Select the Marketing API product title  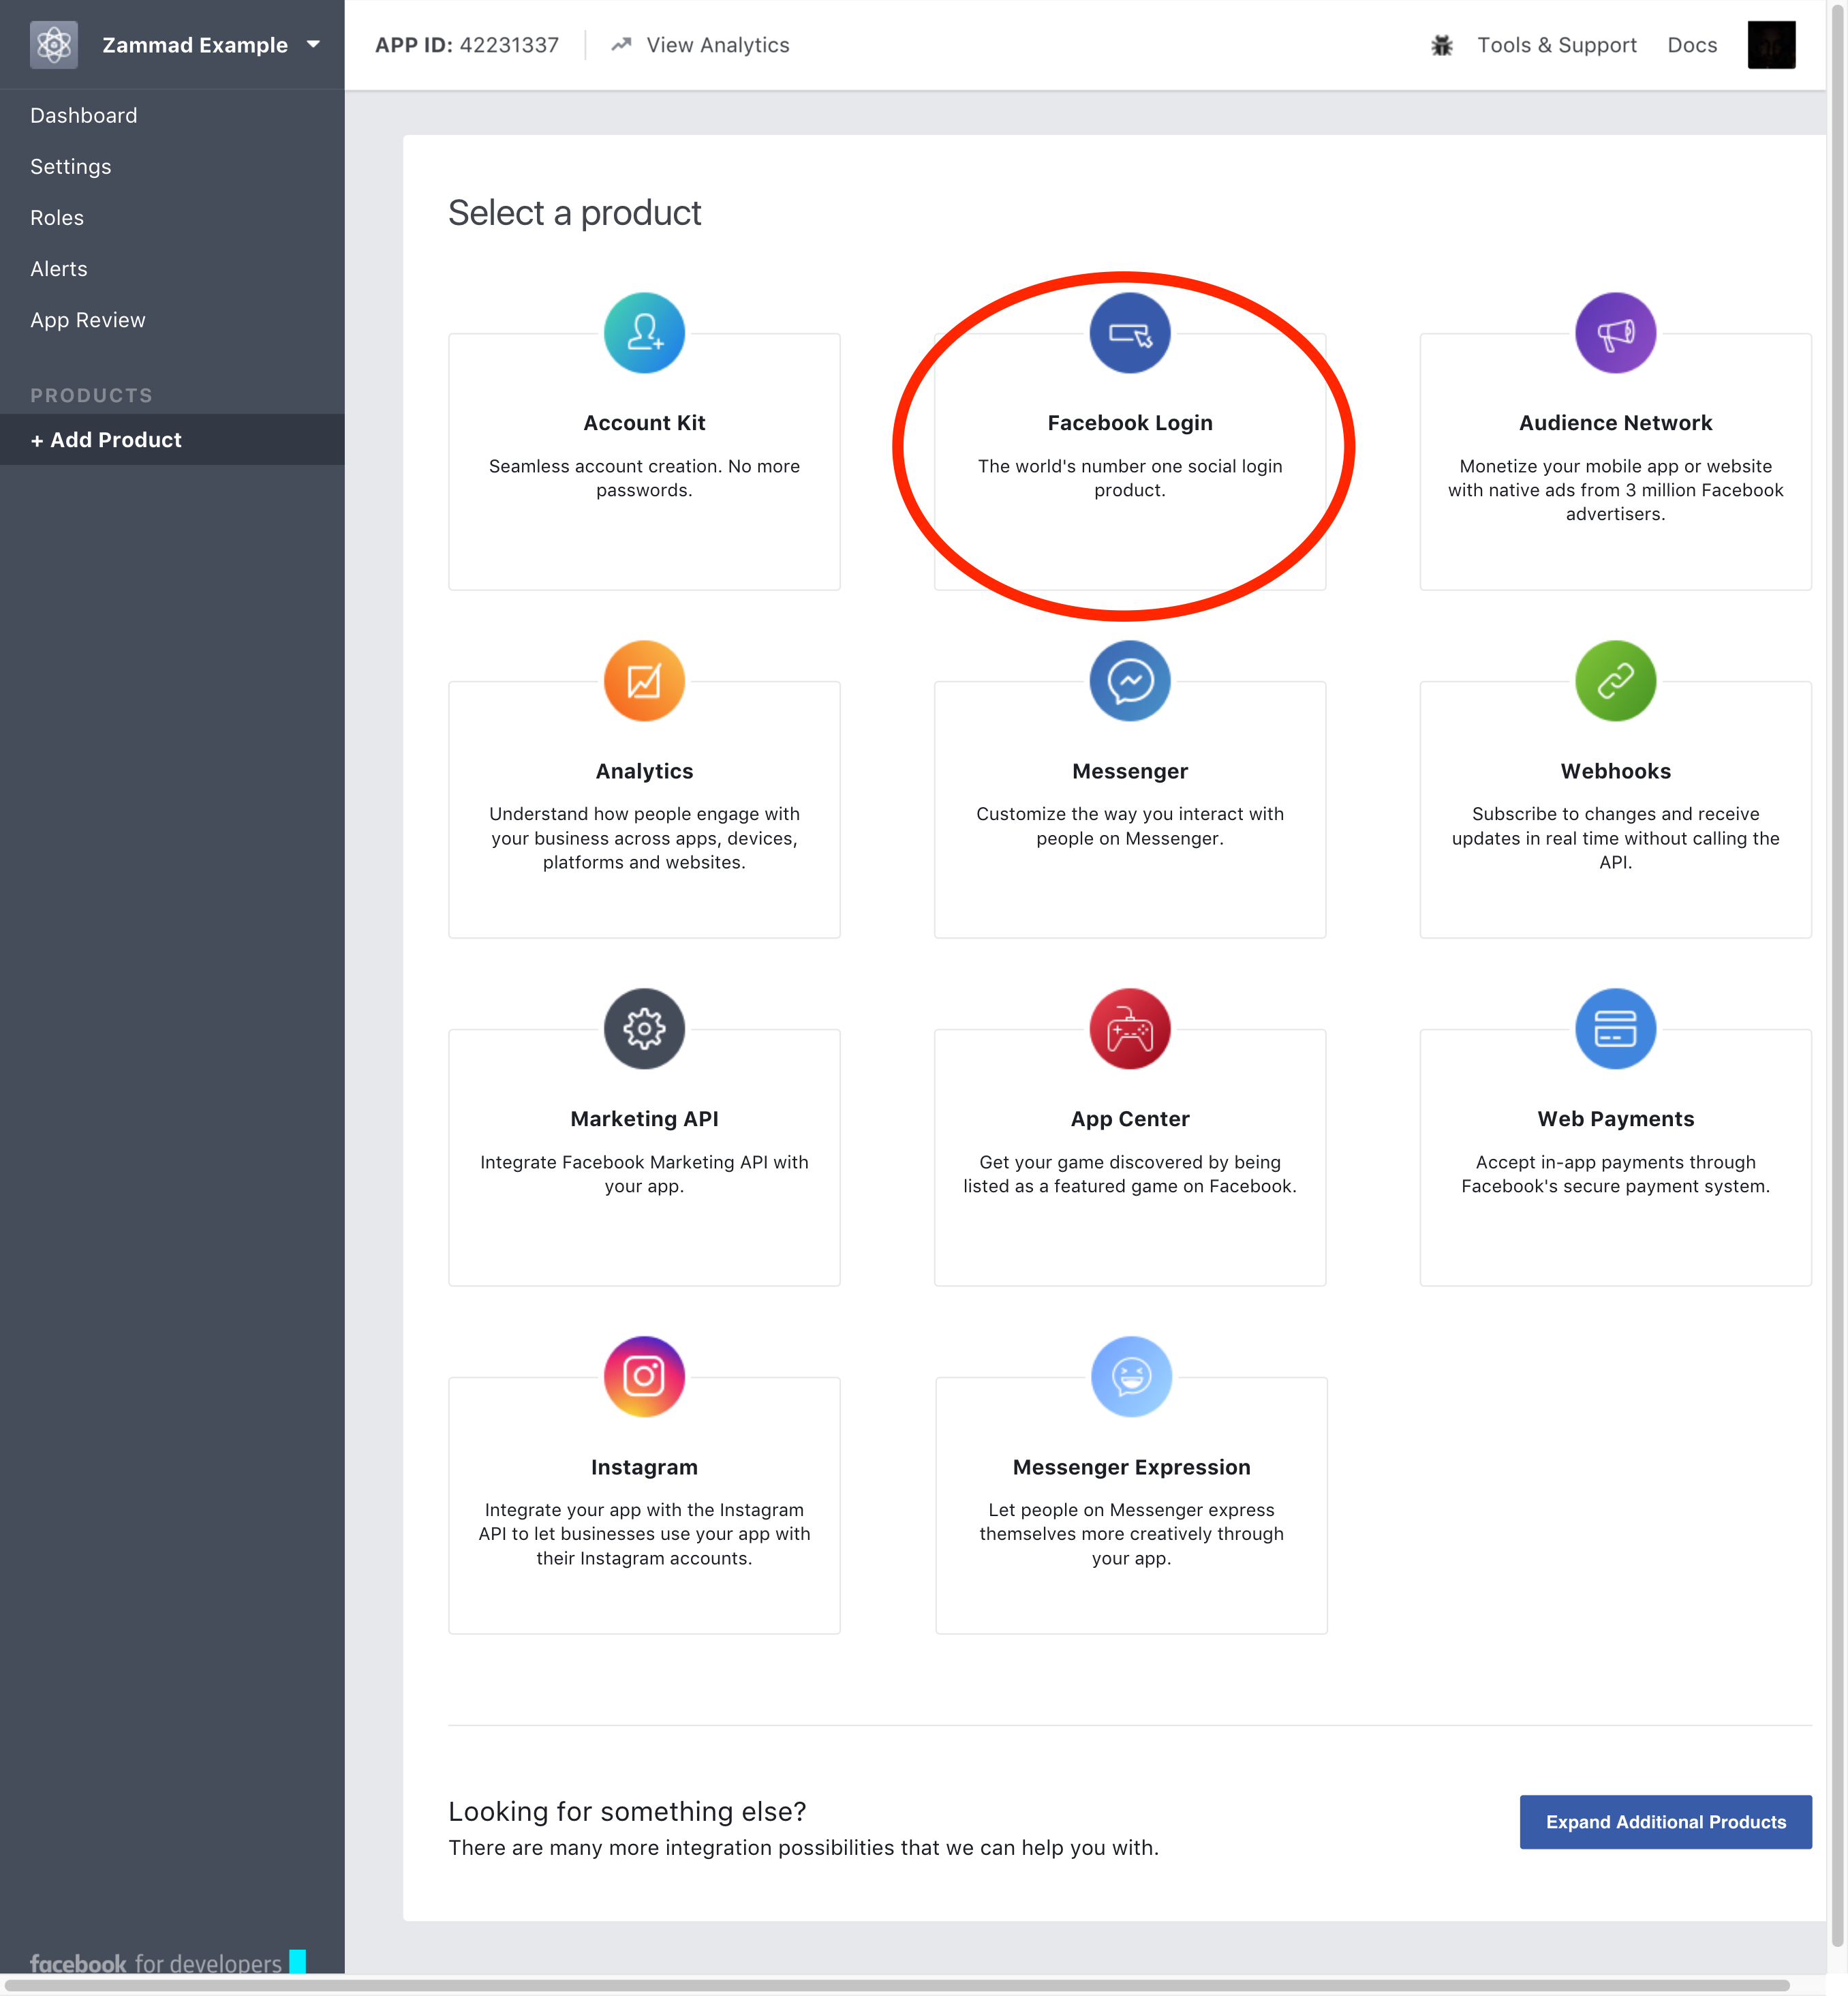click(644, 1119)
